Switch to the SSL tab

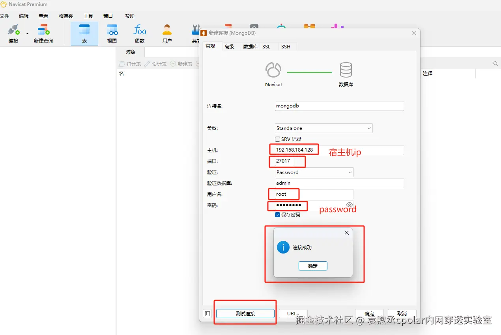point(267,46)
